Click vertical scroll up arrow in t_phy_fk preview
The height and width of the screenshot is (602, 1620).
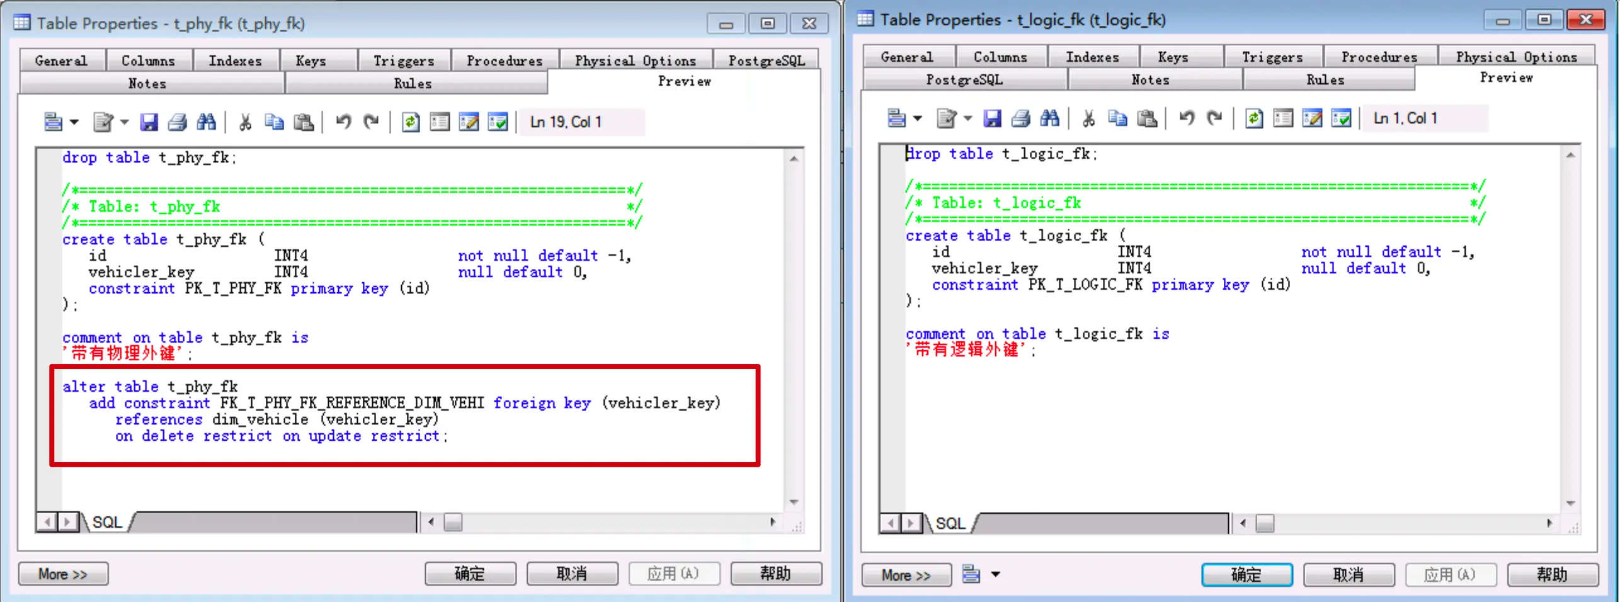(x=794, y=159)
